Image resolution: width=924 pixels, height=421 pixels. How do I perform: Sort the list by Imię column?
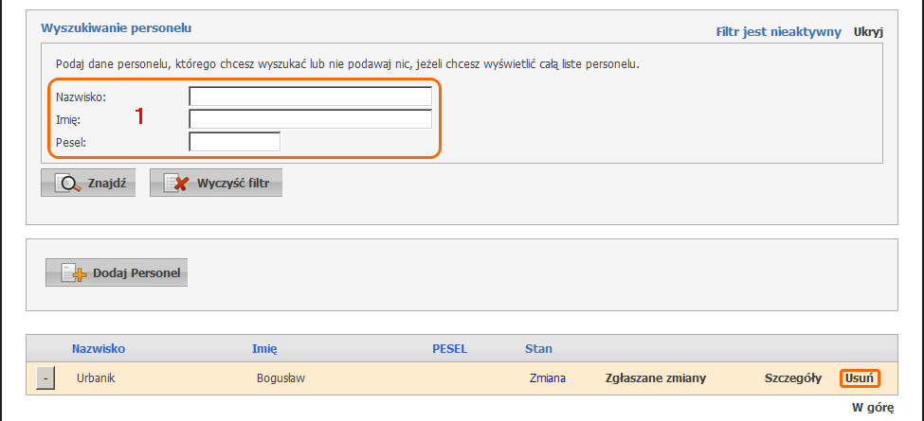coord(264,349)
